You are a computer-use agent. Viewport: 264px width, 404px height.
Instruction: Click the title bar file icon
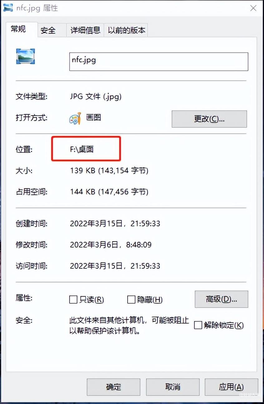click(8, 8)
